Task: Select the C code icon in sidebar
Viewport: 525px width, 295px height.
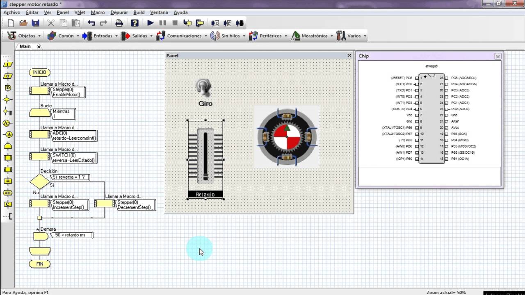Action: (7, 204)
